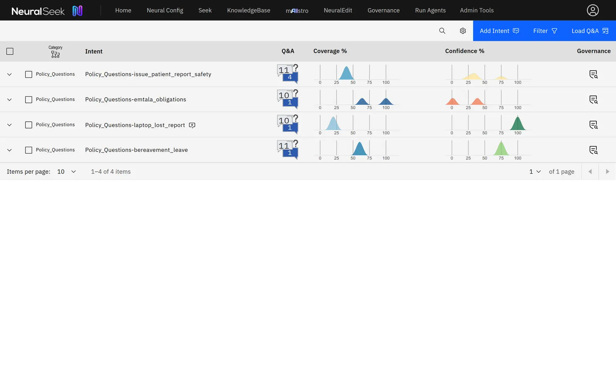Go to the KnowledgeBase tab
Screen dimensions: 616x385
click(x=249, y=10)
